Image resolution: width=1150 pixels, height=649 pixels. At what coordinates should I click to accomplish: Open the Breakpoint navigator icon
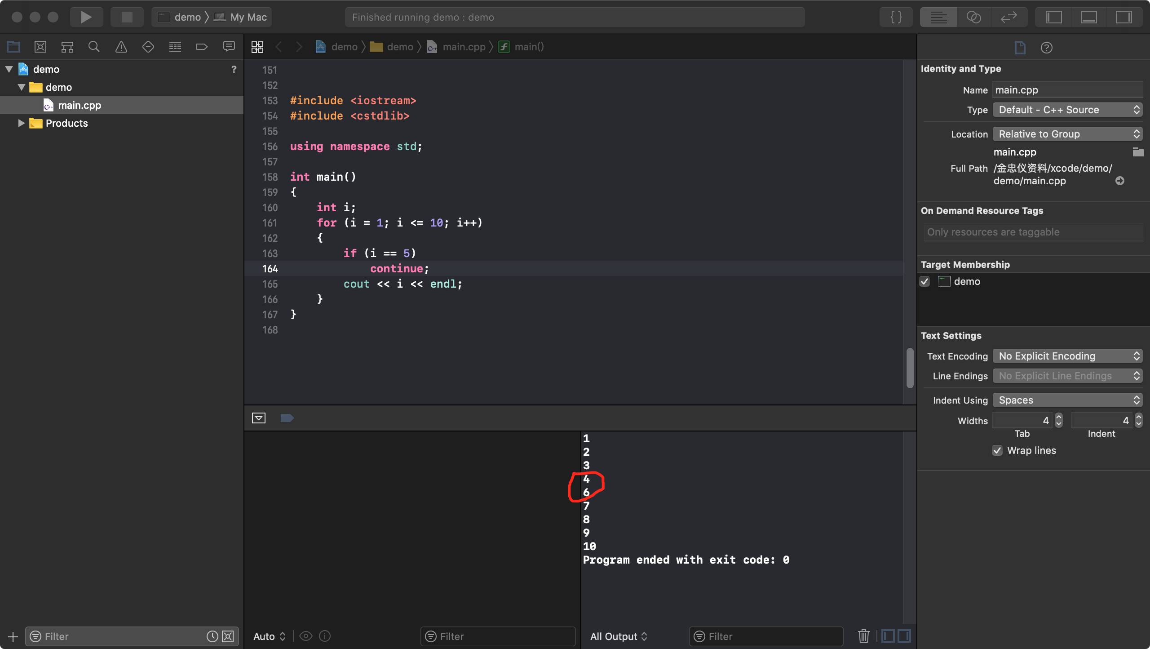(x=202, y=47)
